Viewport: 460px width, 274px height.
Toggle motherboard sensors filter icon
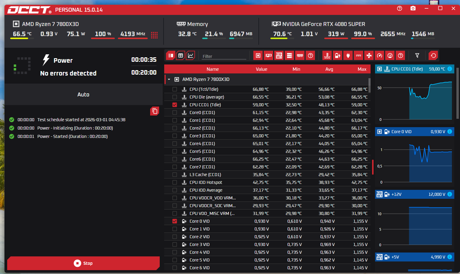[x=279, y=56]
